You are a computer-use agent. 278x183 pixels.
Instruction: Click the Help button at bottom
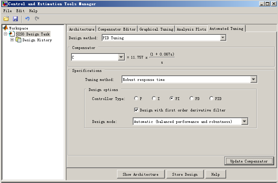pyautogui.click(x=215, y=174)
